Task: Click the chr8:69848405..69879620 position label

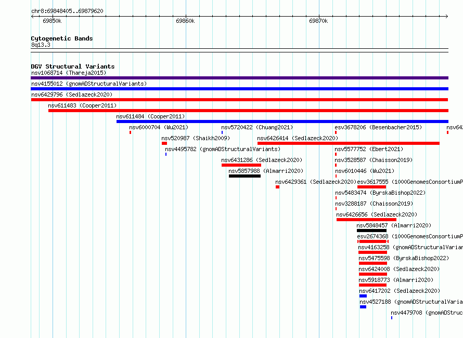Action: point(67,11)
